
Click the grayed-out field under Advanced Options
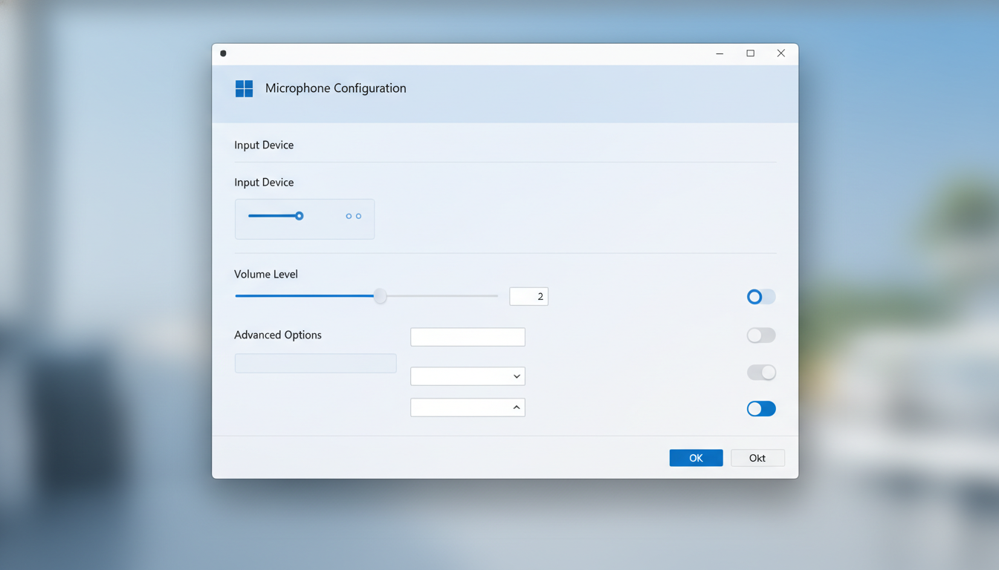point(314,363)
